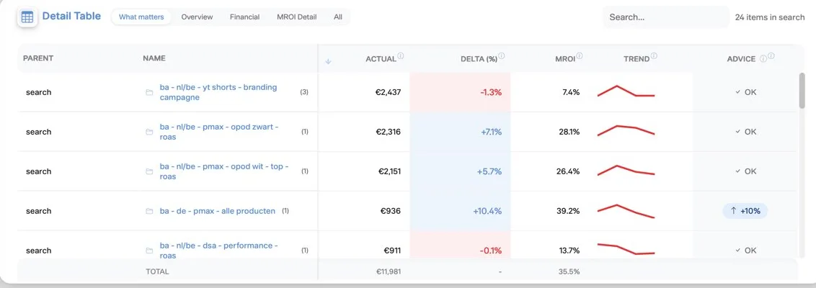Image resolution: width=816 pixels, height=288 pixels.
Task: Click the info icon beside DELTA (%)
Action: [502, 56]
